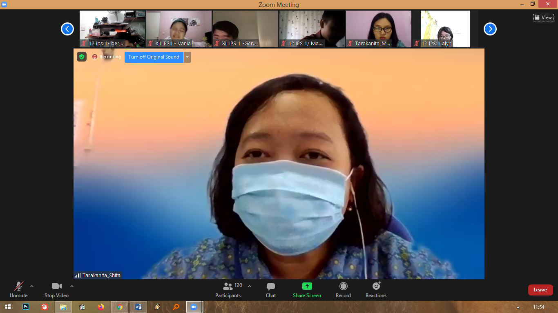The image size is (558, 313).
Task: Click the Recording indicator
Action: pos(107,57)
